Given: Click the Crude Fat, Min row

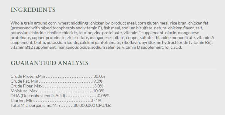Looking at the screenshot, I should click(x=57, y=81).
